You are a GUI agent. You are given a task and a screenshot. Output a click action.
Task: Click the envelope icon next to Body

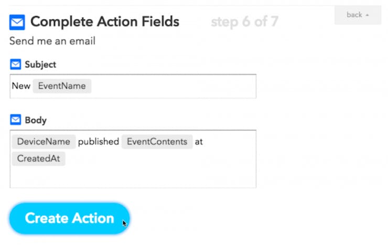[16, 120]
